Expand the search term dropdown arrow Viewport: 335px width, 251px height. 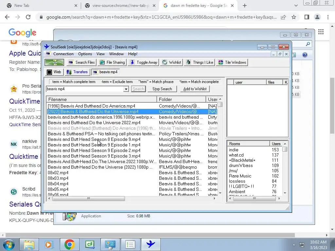(x=126, y=89)
